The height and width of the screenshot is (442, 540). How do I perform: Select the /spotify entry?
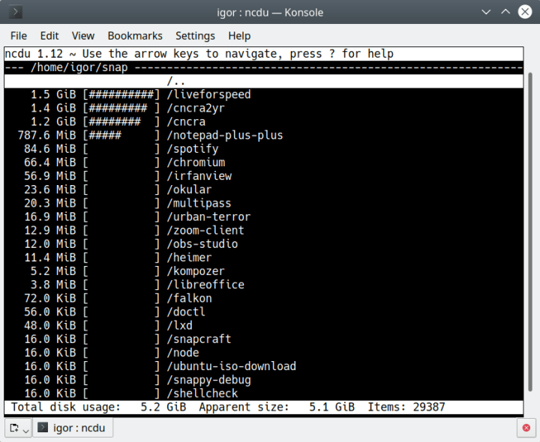(x=264, y=149)
